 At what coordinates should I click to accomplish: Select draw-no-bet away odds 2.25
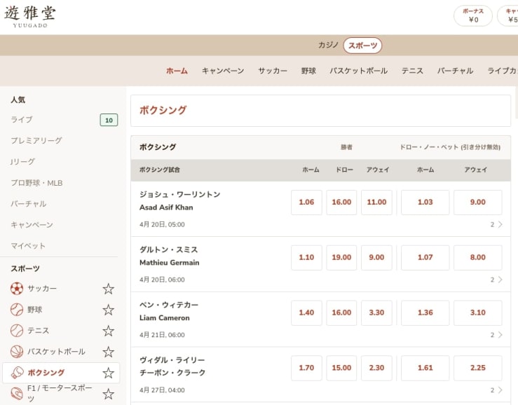(478, 368)
